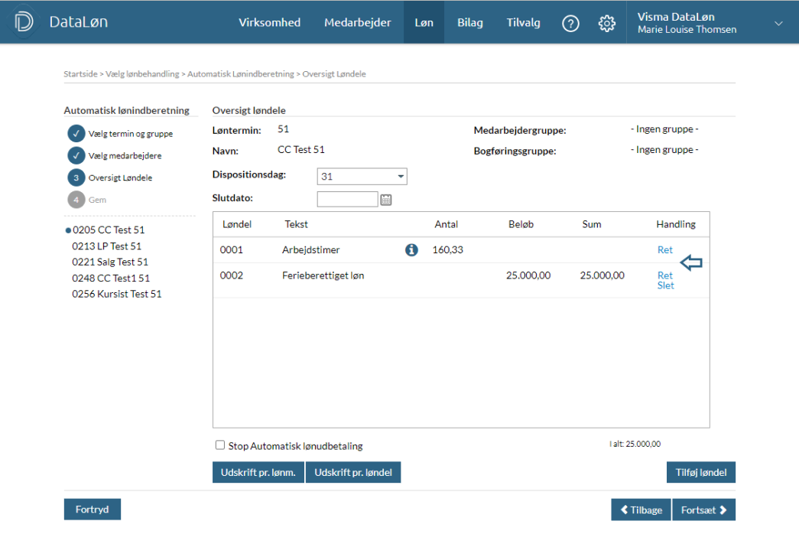The width and height of the screenshot is (799, 544).
Task: Click the Udskrift pr. løndel button
Action: [353, 472]
